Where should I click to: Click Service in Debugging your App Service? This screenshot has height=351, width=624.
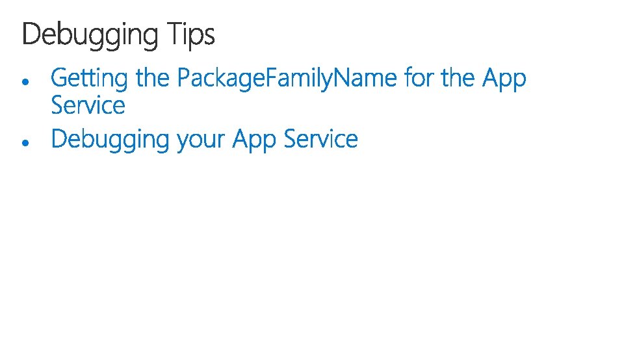320,139
